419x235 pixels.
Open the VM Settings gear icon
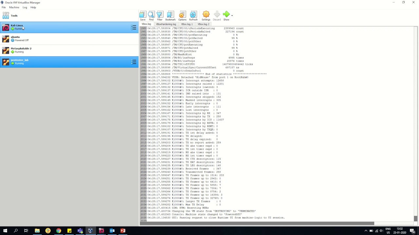click(x=206, y=14)
